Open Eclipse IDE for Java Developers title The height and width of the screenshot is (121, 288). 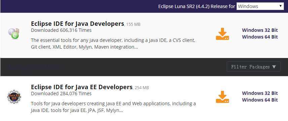77,24
